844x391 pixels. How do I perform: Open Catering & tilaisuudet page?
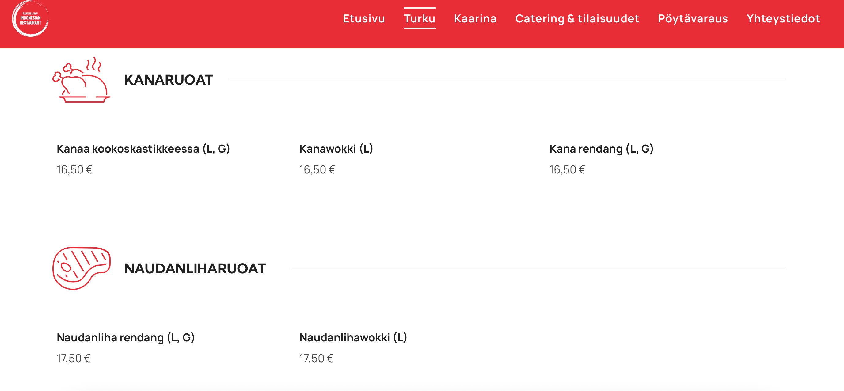pyautogui.click(x=577, y=19)
